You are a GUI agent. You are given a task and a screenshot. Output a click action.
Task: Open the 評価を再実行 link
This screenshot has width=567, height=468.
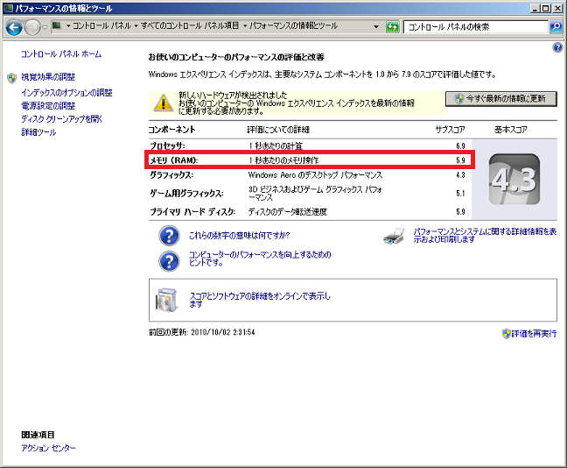pyautogui.click(x=535, y=334)
